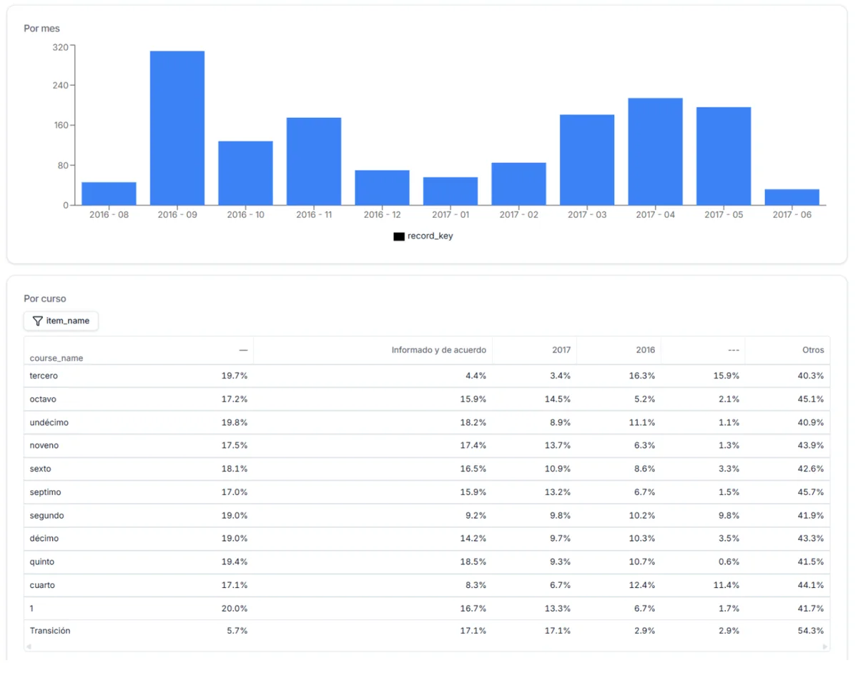Screen dimensions: 858x673
Task: Select the octavo row label
Action: (43, 399)
